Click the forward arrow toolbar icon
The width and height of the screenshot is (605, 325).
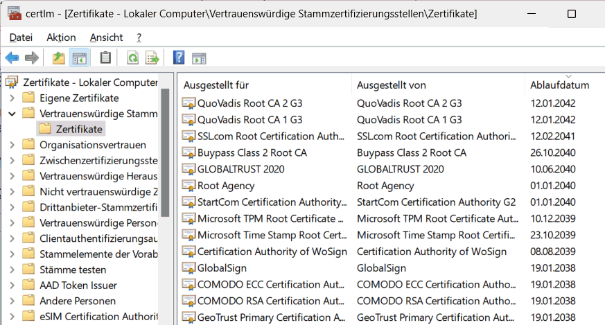click(32, 58)
